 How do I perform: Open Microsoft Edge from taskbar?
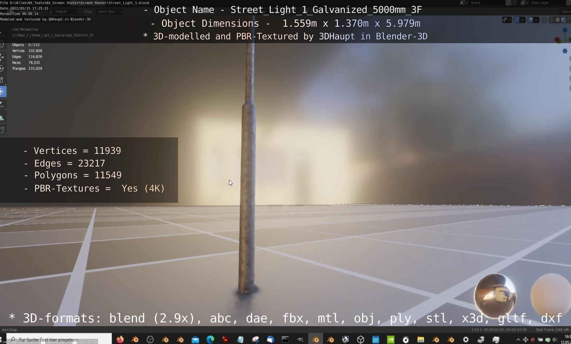click(210, 339)
